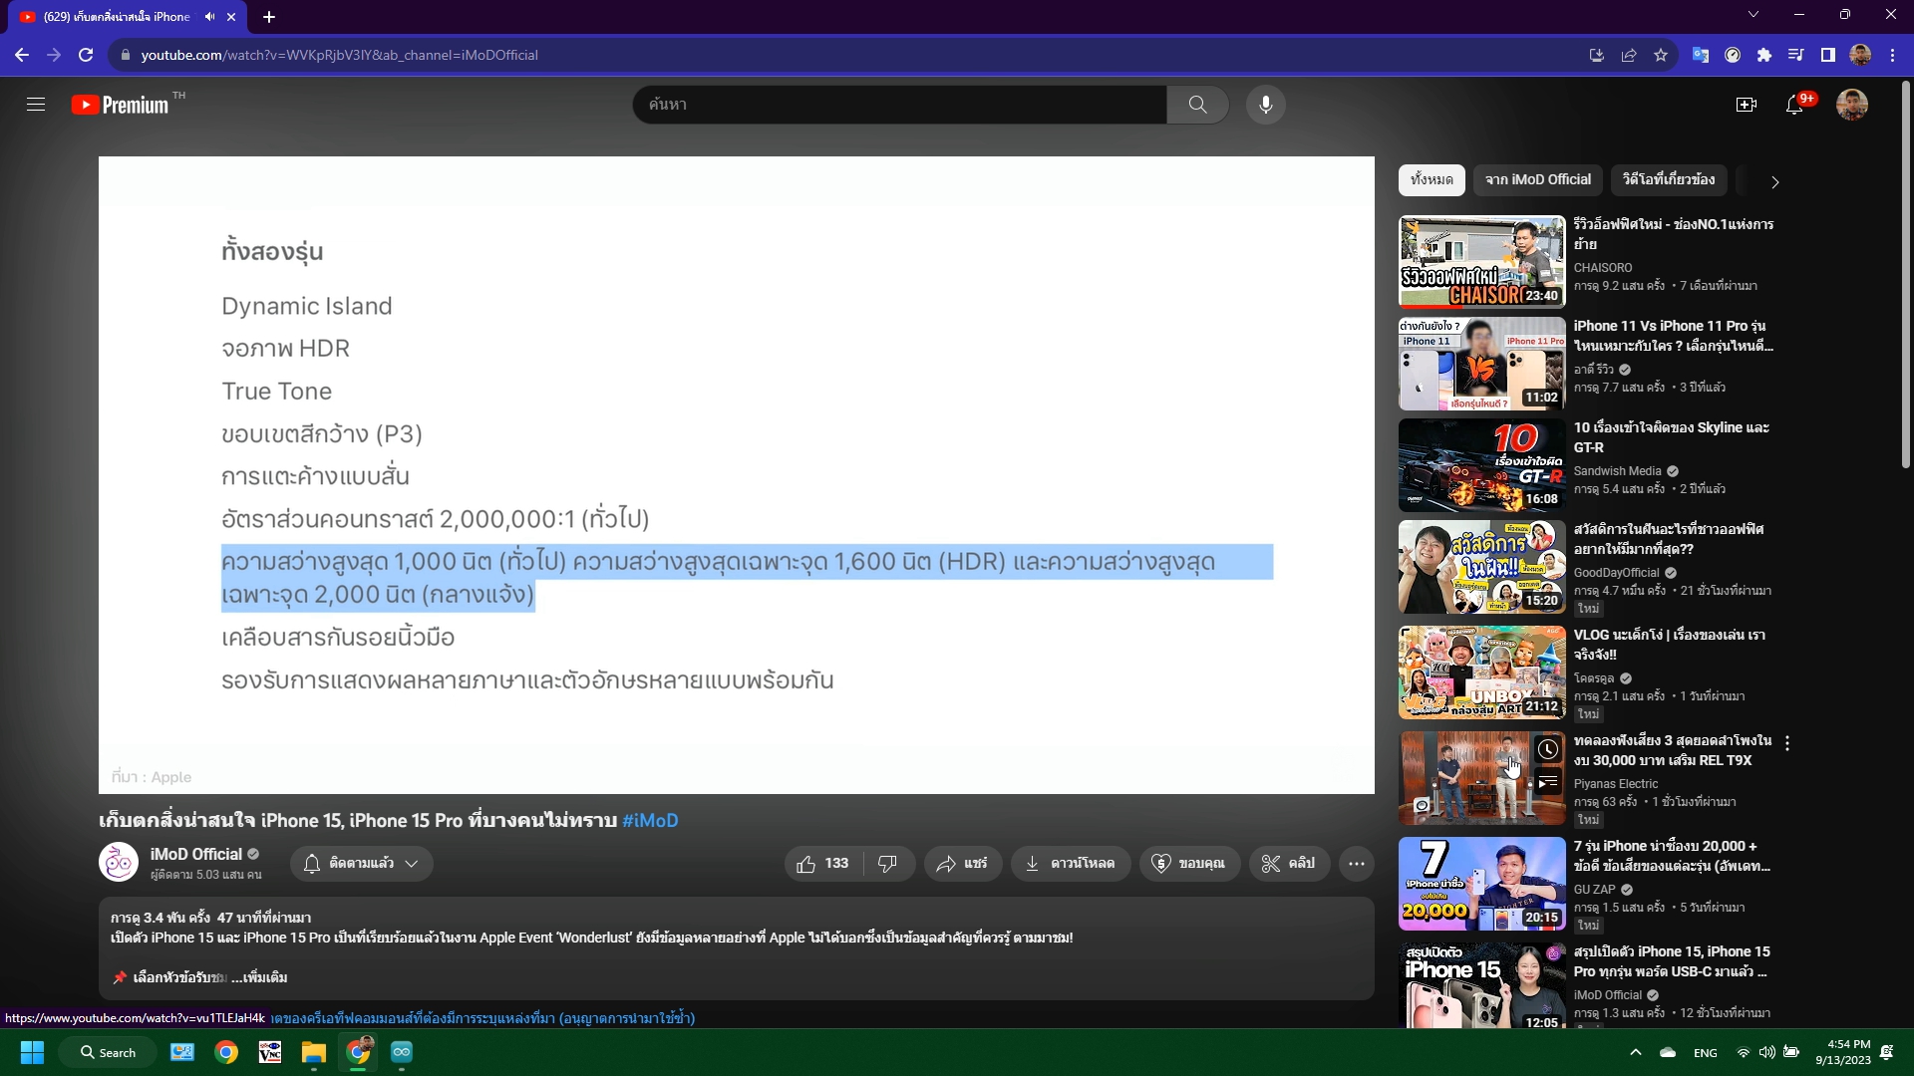Open the Google Translate extension icon
The image size is (1914, 1076).
(1701, 55)
